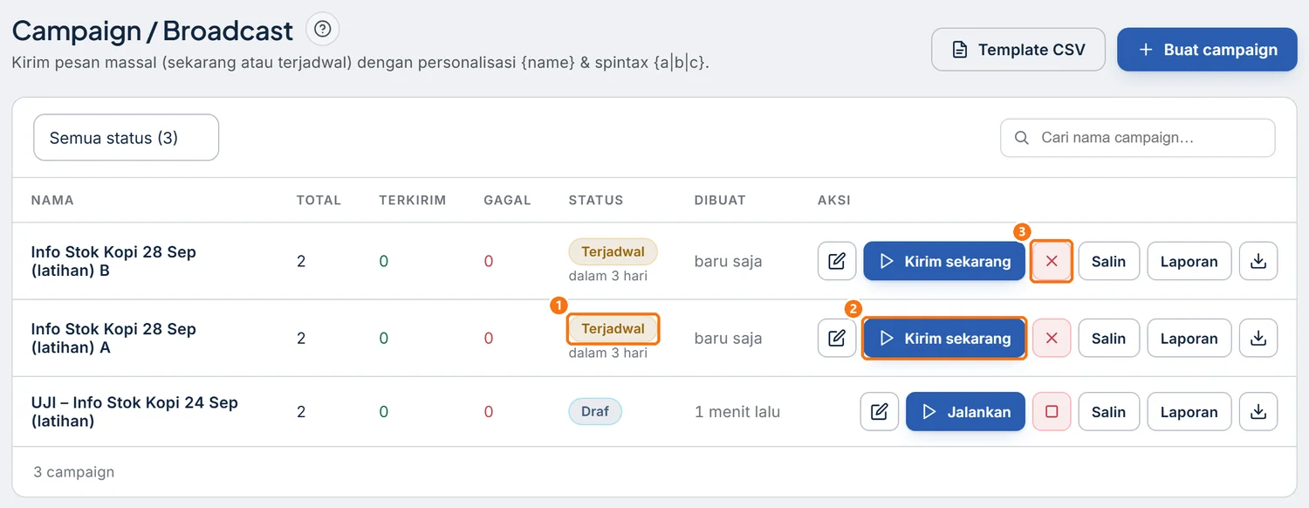Open the help question-mark icon beside Campaign / Broadcast

coord(323,30)
